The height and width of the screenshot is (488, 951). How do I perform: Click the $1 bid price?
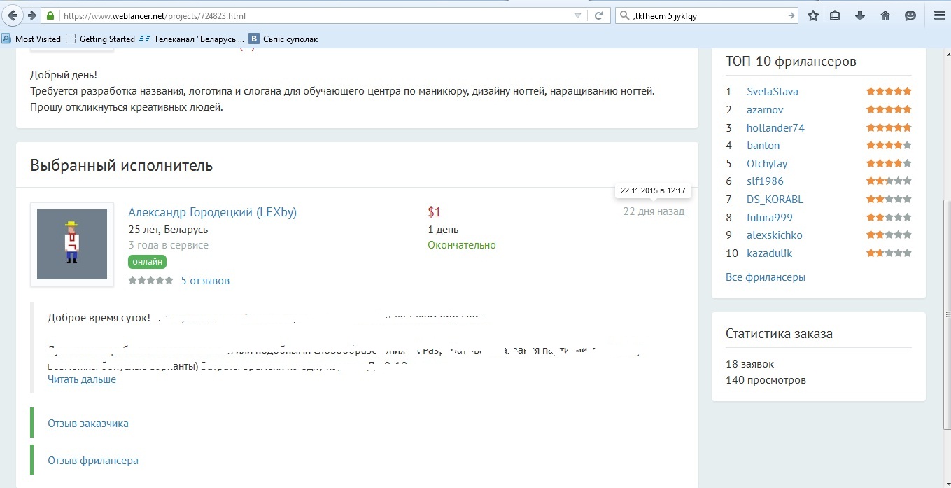(x=435, y=212)
